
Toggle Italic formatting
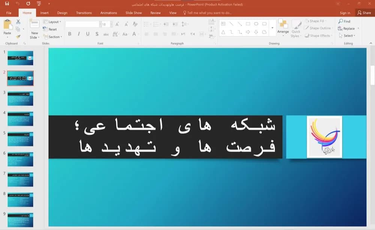tap(79, 34)
